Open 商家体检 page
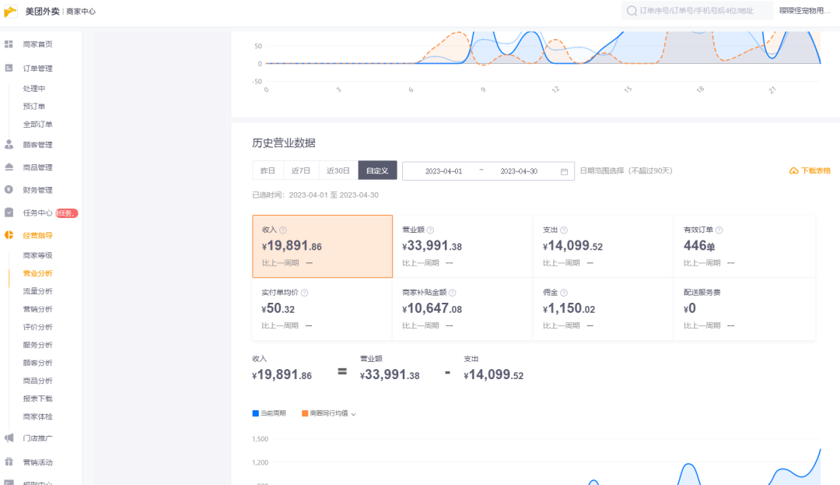The image size is (840, 485). click(x=37, y=416)
